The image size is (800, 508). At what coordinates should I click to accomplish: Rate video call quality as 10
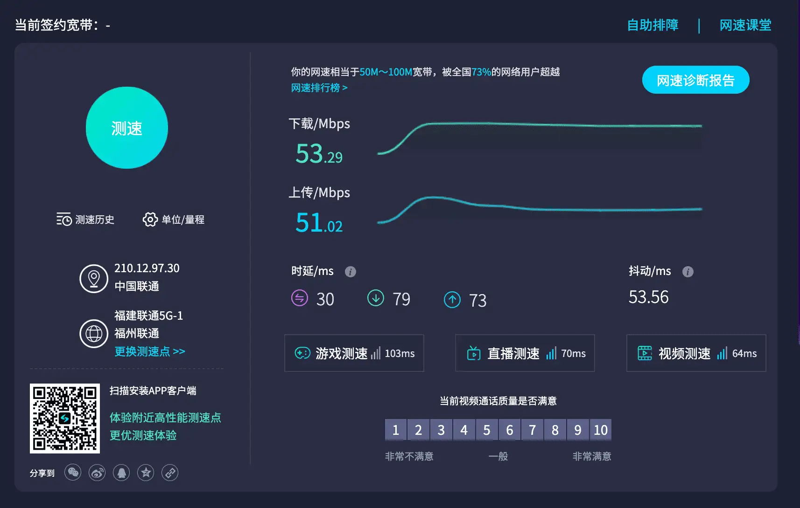(x=601, y=430)
